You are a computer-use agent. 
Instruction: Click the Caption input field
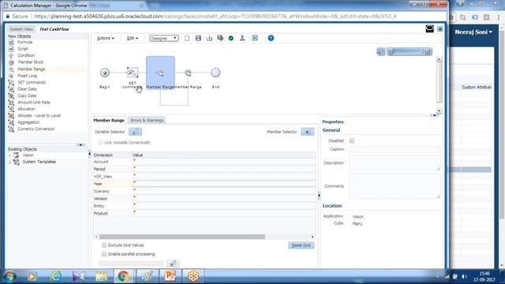point(395,149)
